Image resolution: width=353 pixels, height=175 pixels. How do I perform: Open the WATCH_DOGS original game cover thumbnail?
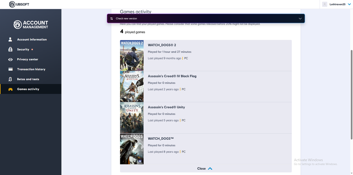(132, 149)
